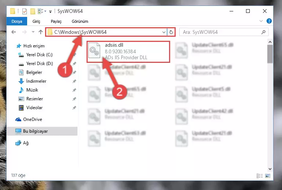
Task: Click the search magnifier icon
Action: (x=263, y=32)
